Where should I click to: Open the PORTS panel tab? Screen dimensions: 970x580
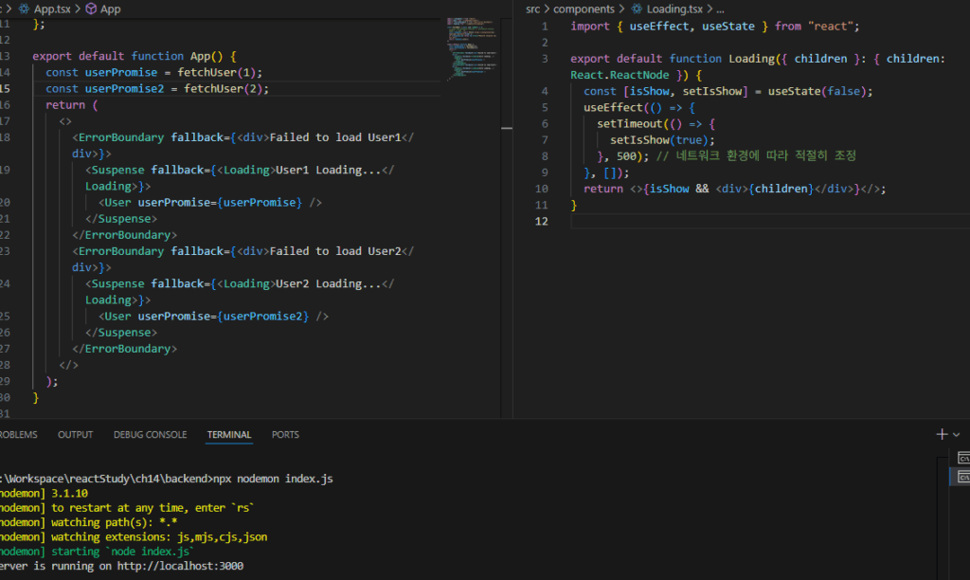point(285,434)
